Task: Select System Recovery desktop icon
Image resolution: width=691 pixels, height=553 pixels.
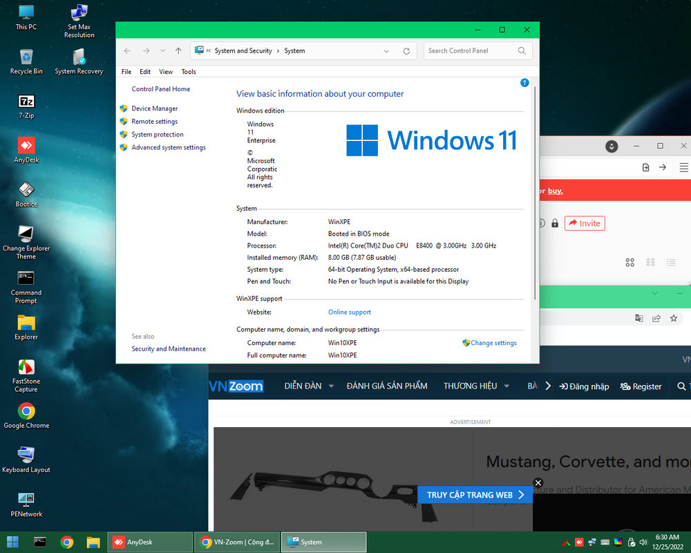Action: 79,62
